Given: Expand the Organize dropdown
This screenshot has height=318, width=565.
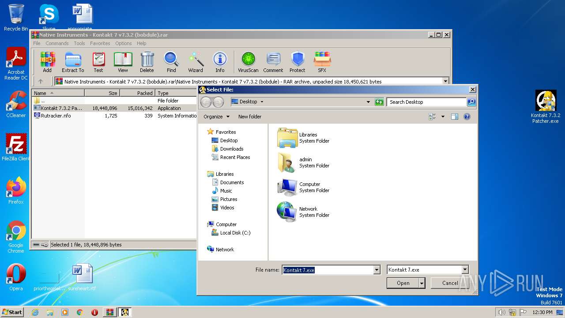Looking at the screenshot, I should 216,117.
